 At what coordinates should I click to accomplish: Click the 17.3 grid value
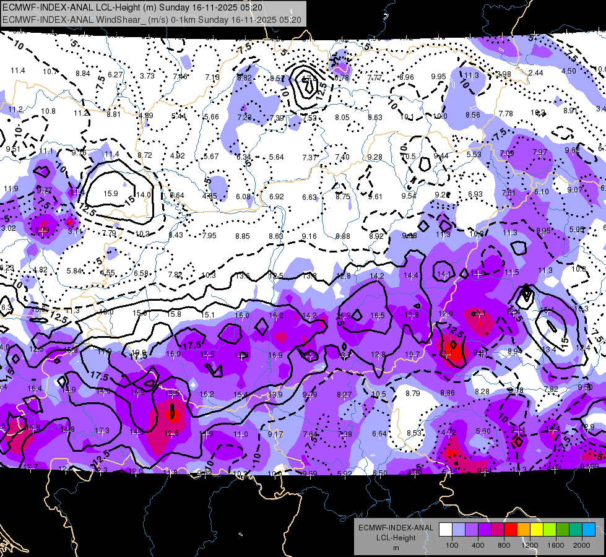coord(102,430)
